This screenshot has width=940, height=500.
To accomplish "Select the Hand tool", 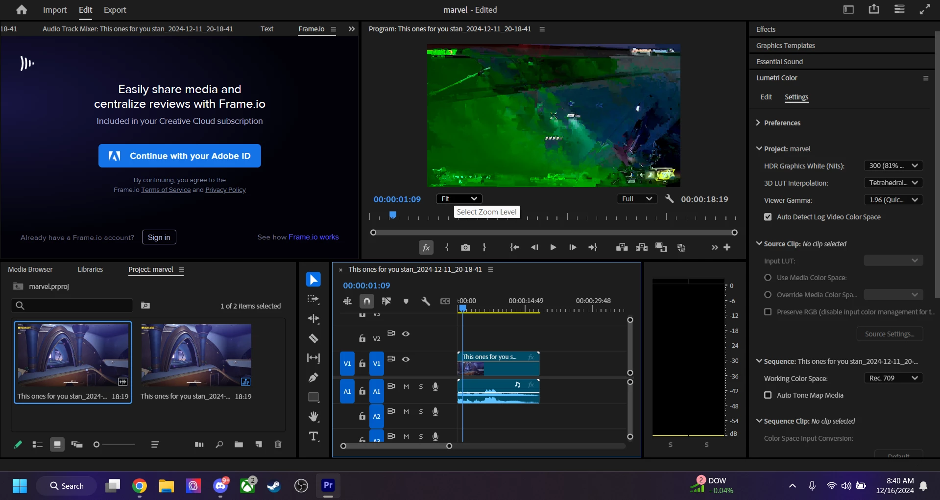I will (313, 417).
